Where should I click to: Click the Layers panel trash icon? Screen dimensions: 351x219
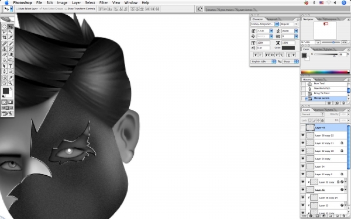344,216
